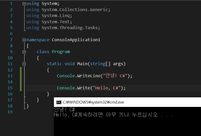Click the 'string[] args' parameter
The width and height of the screenshot is (201, 136).
[x=107, y=64]
